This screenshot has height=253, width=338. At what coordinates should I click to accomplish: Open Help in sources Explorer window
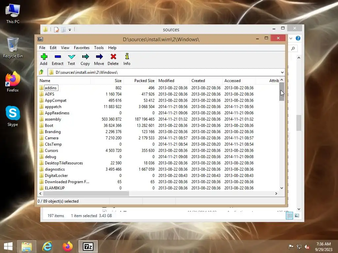pyautogui.click(x=298, y=38)
